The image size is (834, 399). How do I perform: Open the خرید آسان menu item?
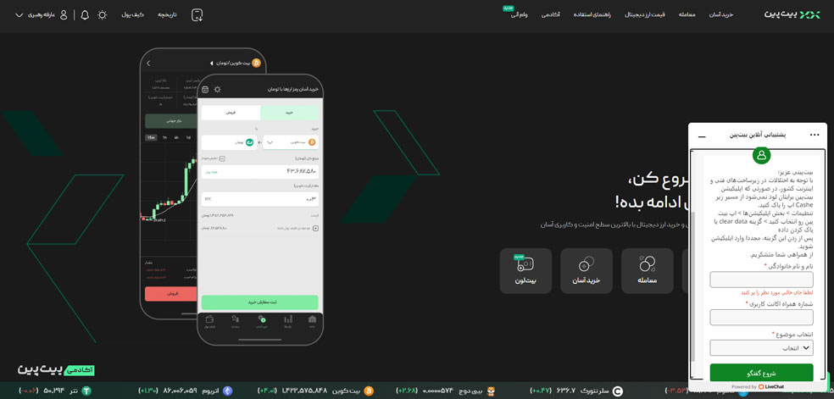pyautogui.click(x=721, y=15)
